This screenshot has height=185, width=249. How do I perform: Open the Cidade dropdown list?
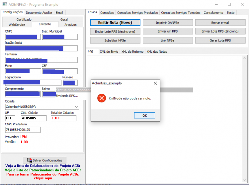click(76, 107)
